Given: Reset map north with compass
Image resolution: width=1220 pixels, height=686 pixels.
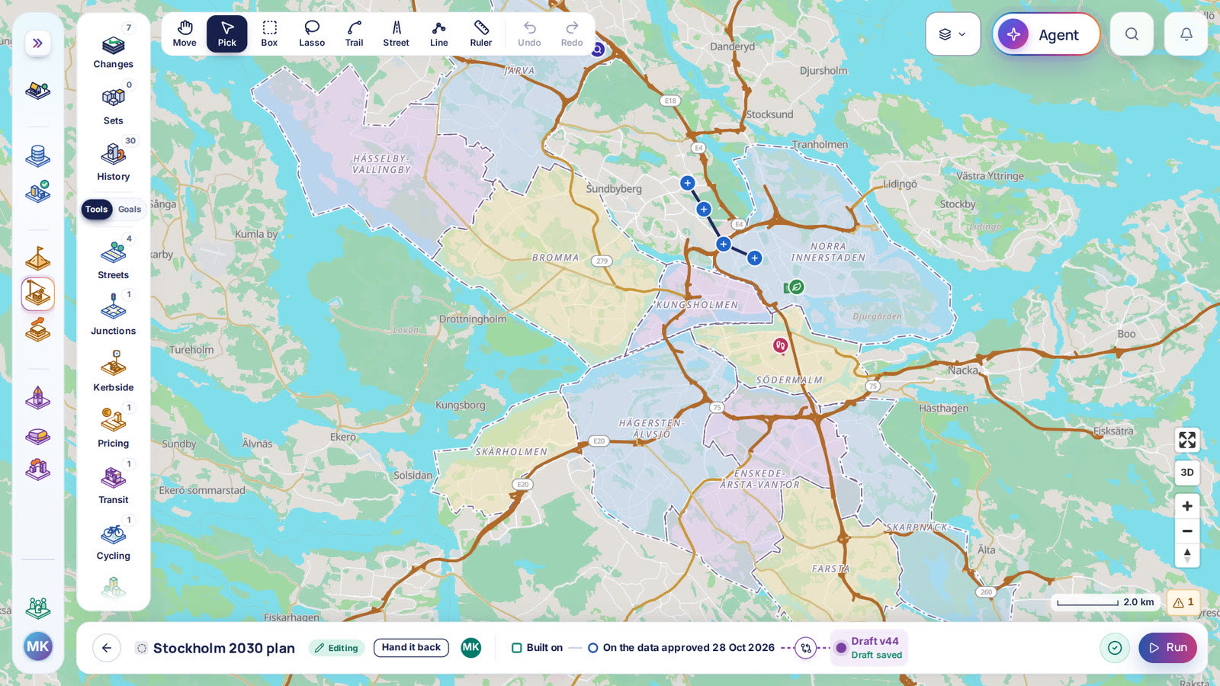Looking at the screenshot, I should point(1187,556).
